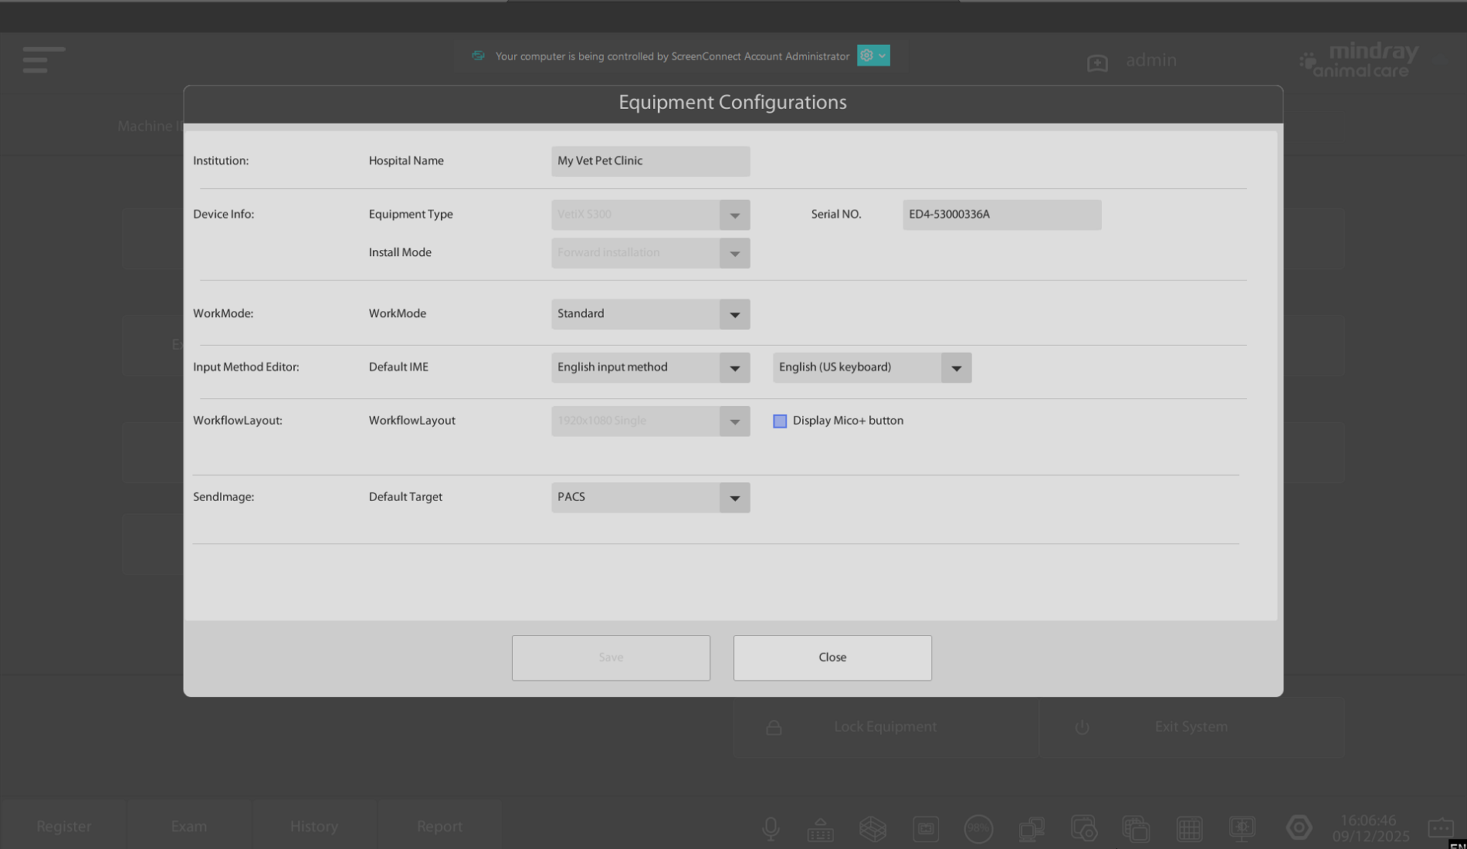Click the Equipment Type label
The width and height of the screenshot is (1467, 849).
[411, 215]
